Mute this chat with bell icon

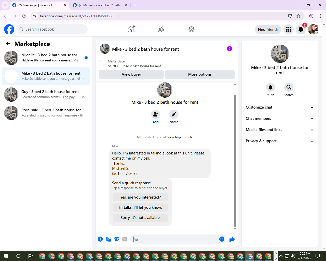(x=270, y=87)
